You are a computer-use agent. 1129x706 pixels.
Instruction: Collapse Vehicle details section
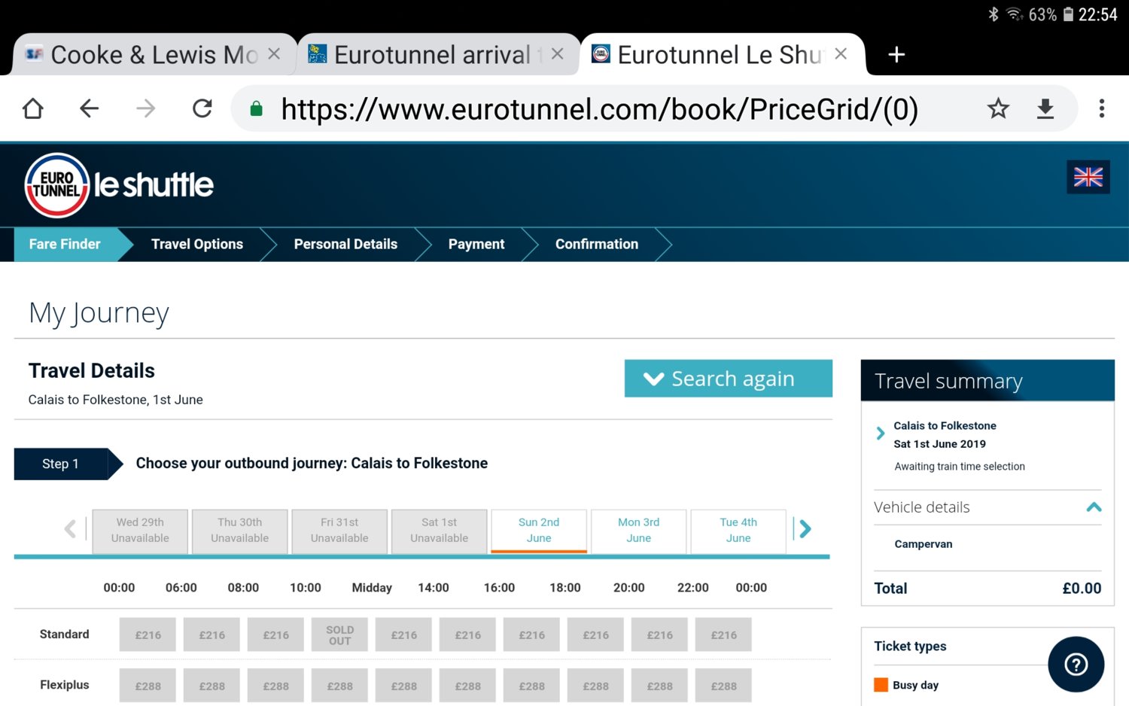1094,507
